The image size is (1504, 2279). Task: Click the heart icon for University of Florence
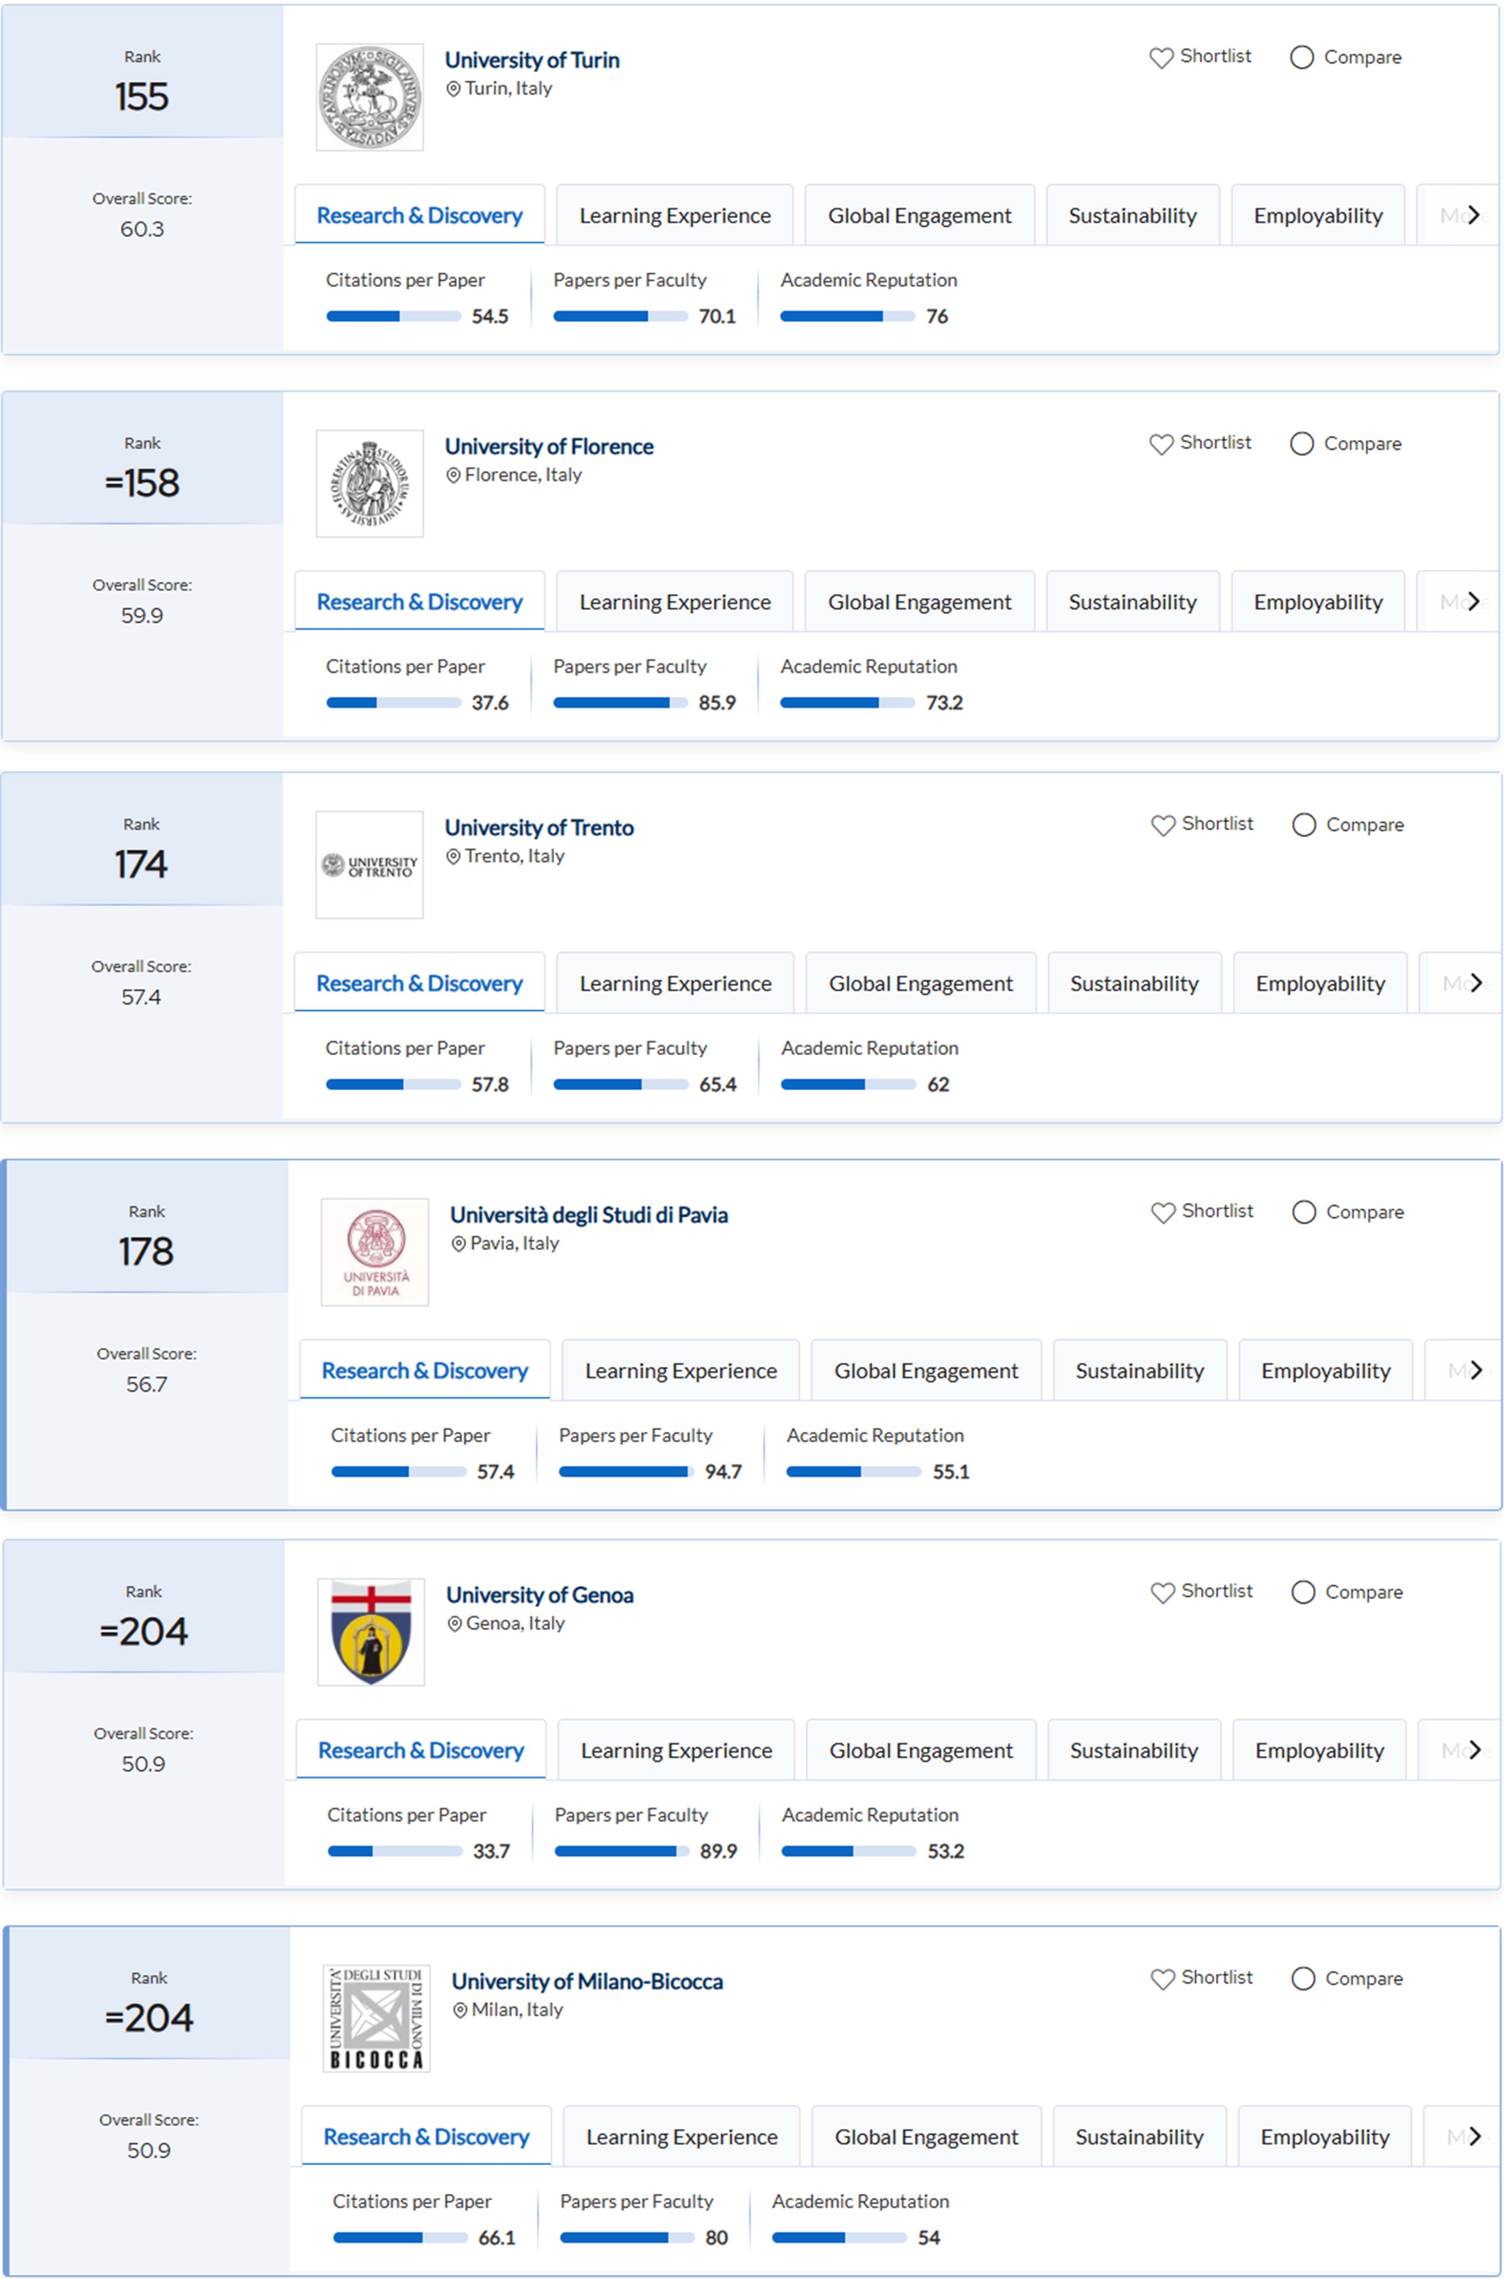tap(1161, 443)
